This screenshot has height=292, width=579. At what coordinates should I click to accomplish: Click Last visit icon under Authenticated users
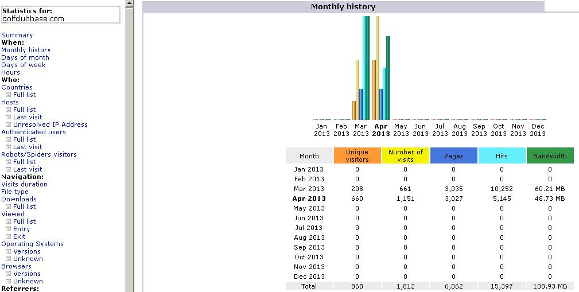coord(8,147)
